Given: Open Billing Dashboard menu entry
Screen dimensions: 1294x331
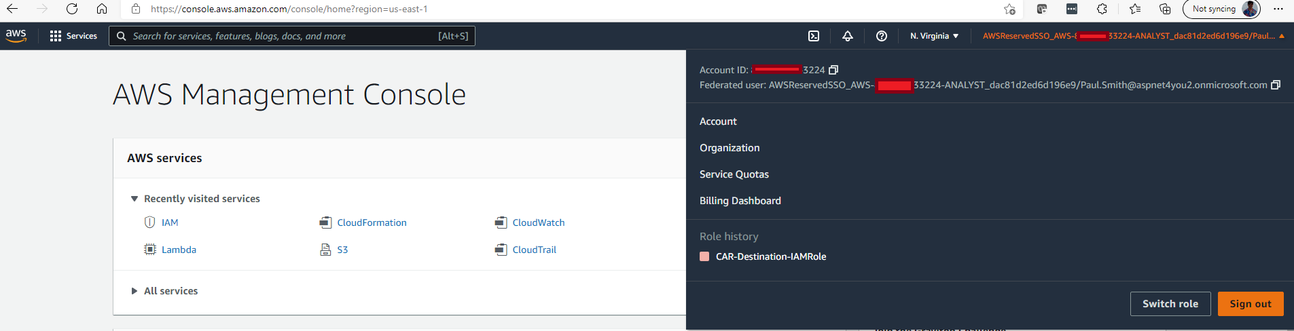Looking at the screenshot, I should [740, 201].
